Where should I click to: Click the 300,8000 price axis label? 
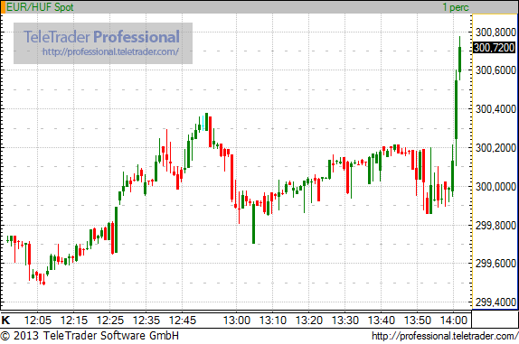pyautogui.click(x=495, y=33)
